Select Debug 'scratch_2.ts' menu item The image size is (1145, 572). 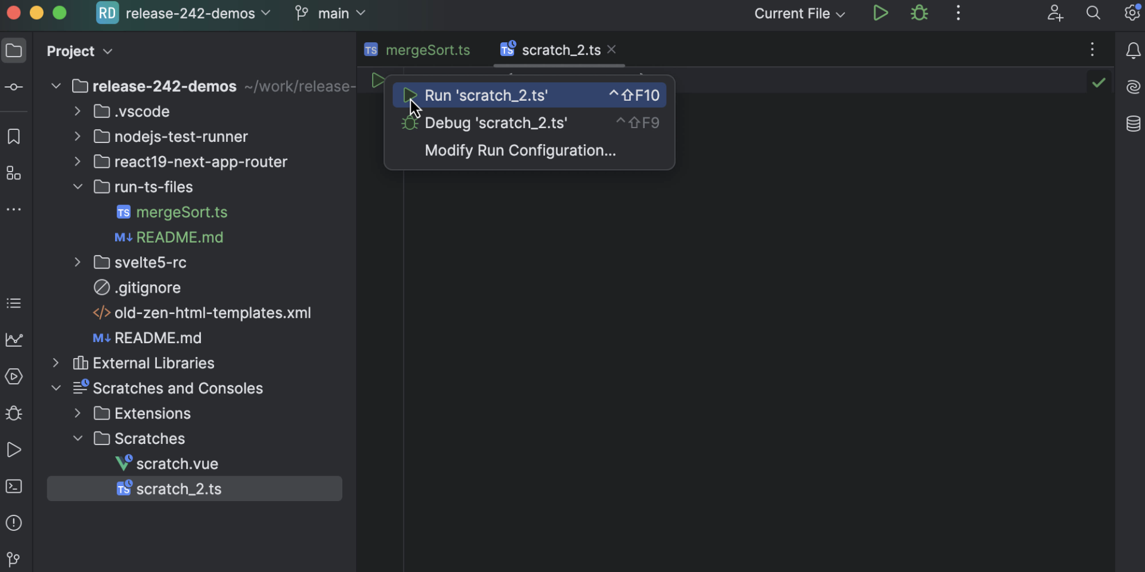pyautogui.click(x=529, y=123)
